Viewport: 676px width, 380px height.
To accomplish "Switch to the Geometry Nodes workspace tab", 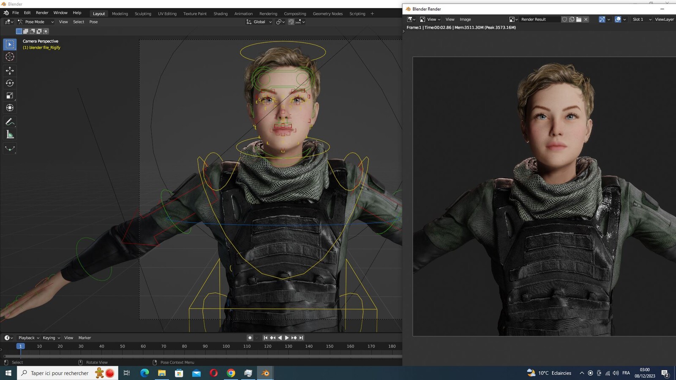I will (x=328, y=14).
